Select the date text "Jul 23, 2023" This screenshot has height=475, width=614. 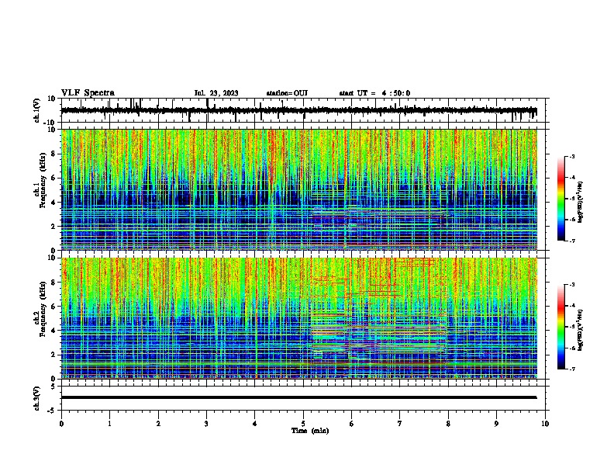pos(216,93)
